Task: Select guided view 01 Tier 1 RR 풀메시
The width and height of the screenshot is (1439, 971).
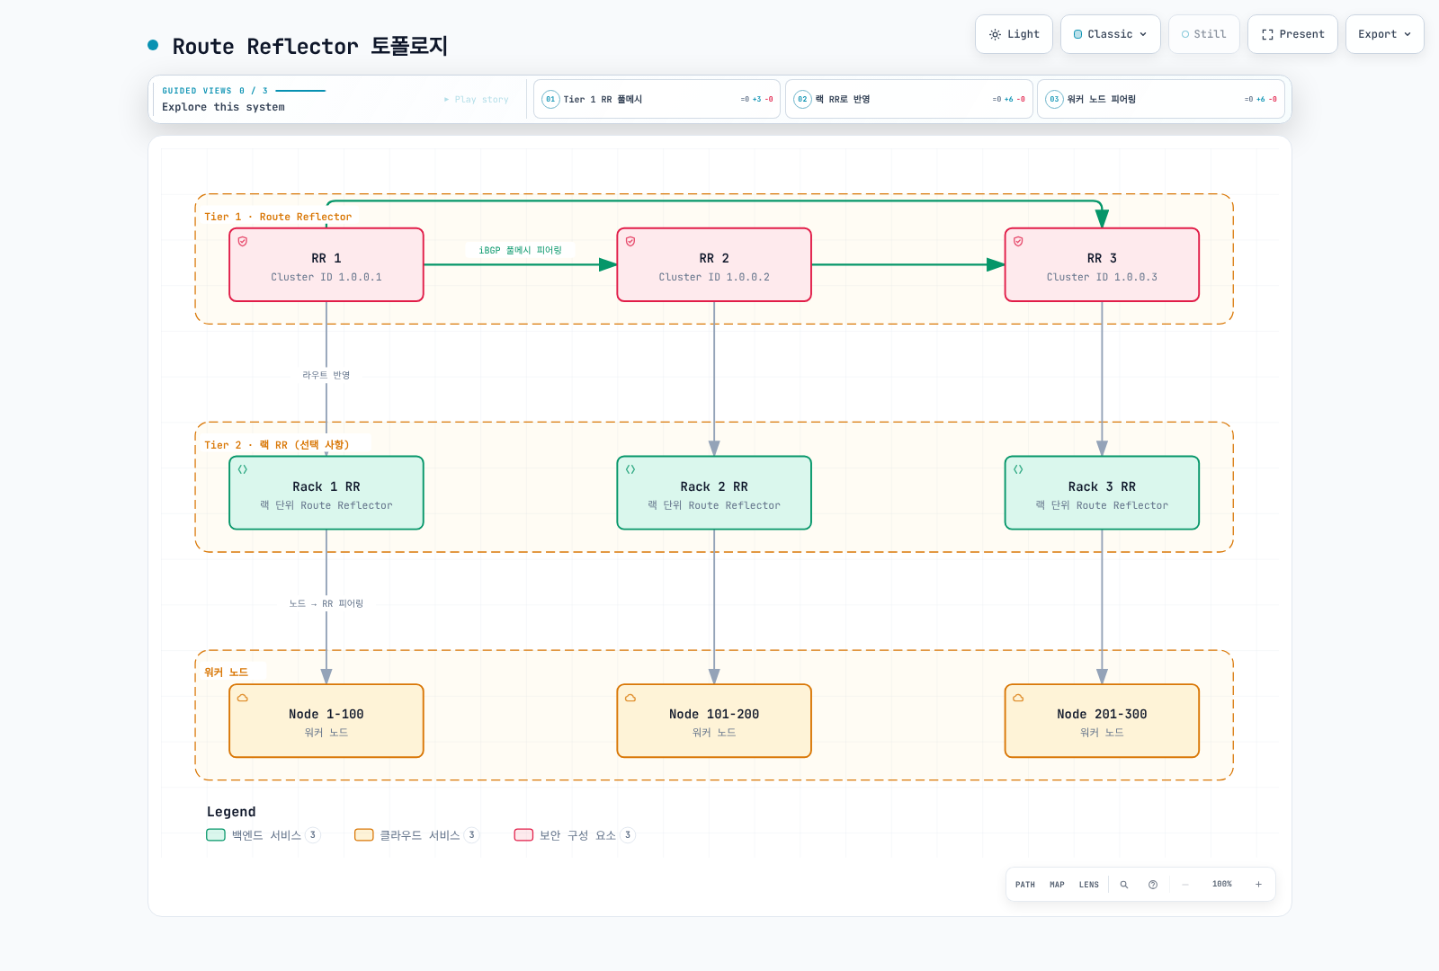Action: [657, 99]
